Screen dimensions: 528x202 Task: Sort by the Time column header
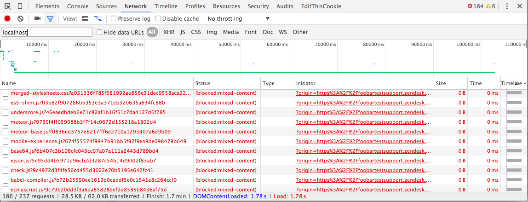484,83
